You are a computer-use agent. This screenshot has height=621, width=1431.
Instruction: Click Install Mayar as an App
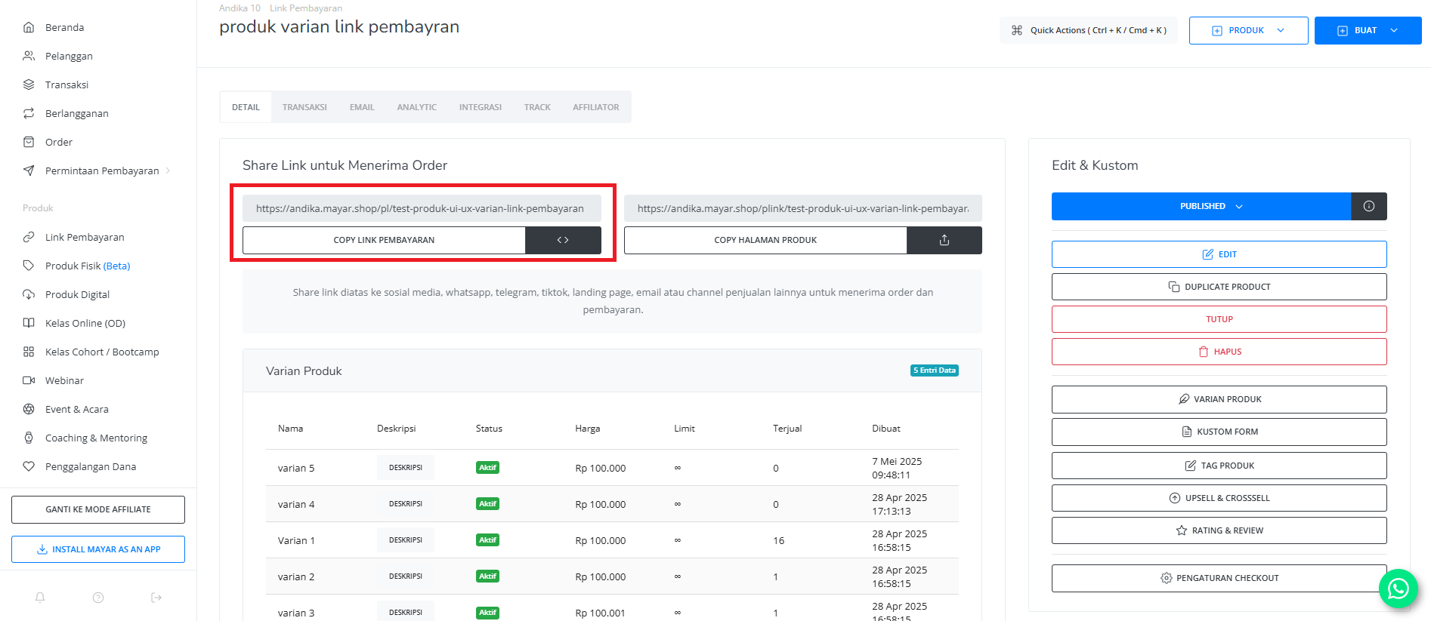pos(98,549)
